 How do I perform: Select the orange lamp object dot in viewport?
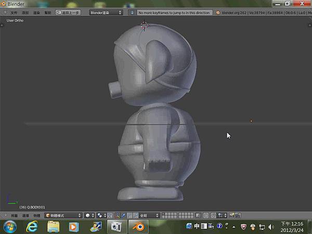coord(251,121)
